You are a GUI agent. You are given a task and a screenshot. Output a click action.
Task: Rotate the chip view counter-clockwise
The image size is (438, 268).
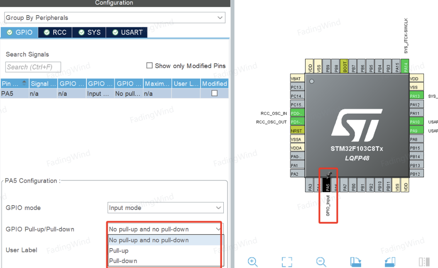390,262
